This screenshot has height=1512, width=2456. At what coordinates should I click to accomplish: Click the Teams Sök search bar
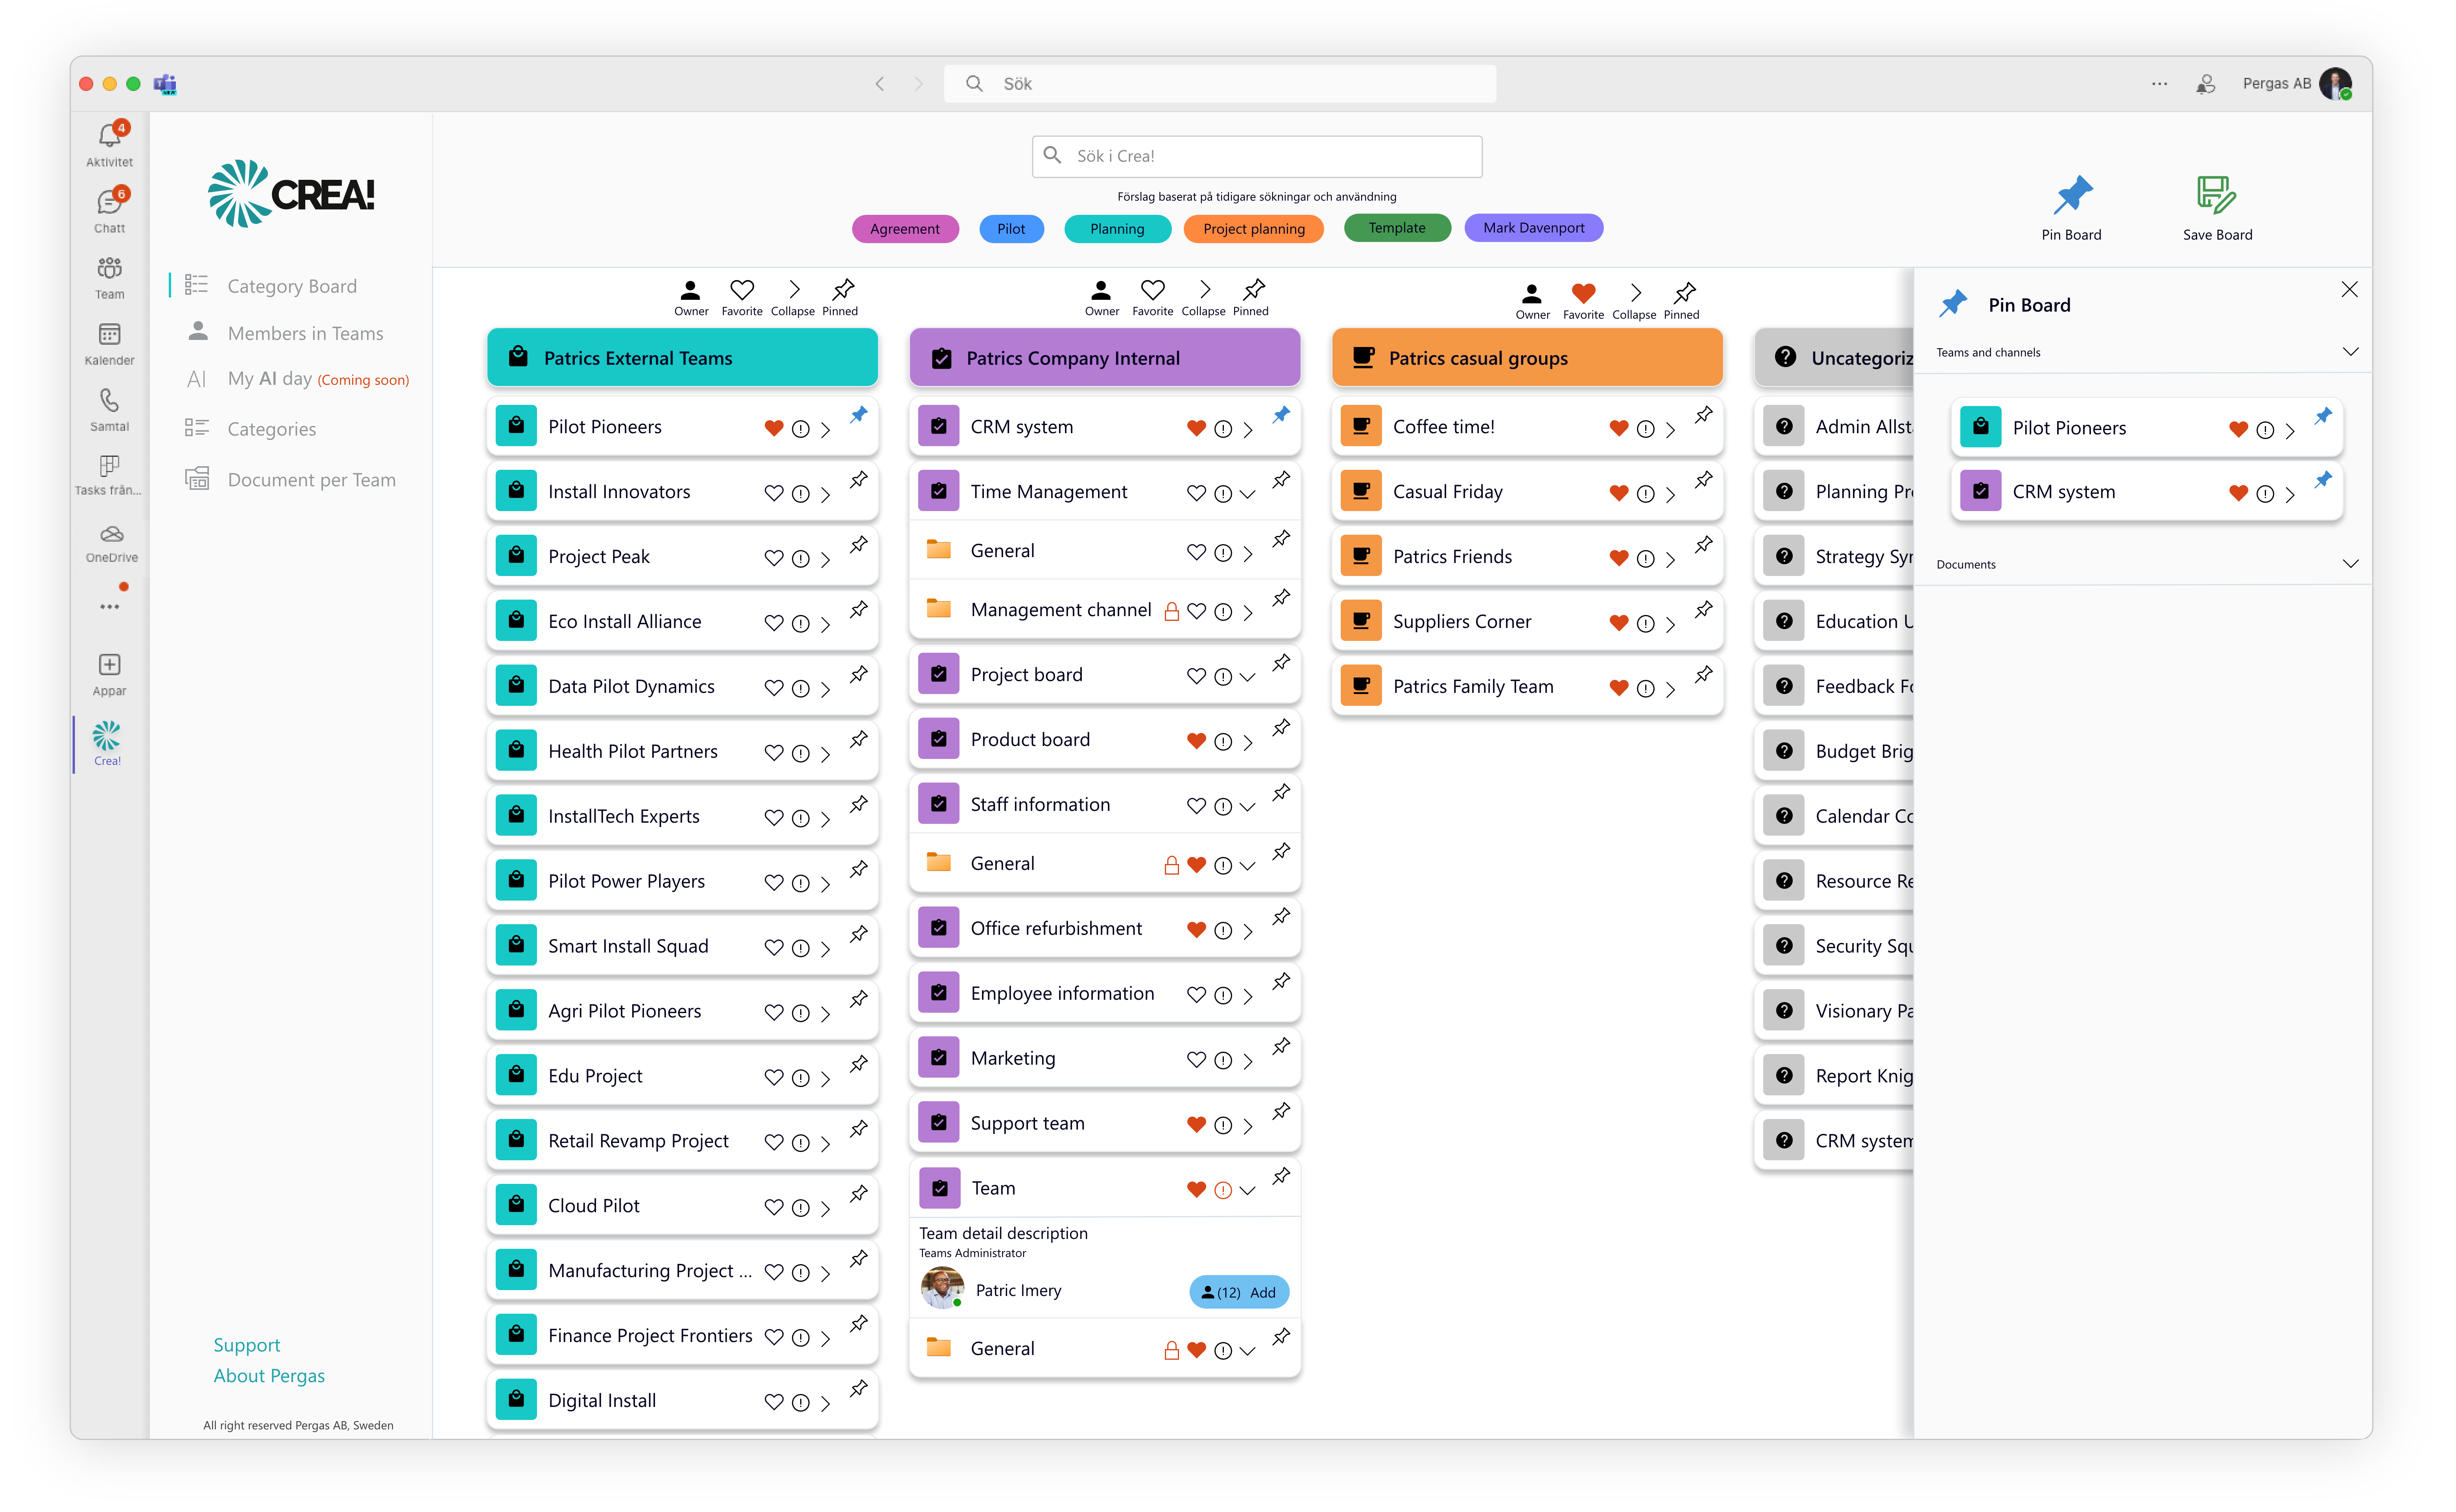point(1220,84)
